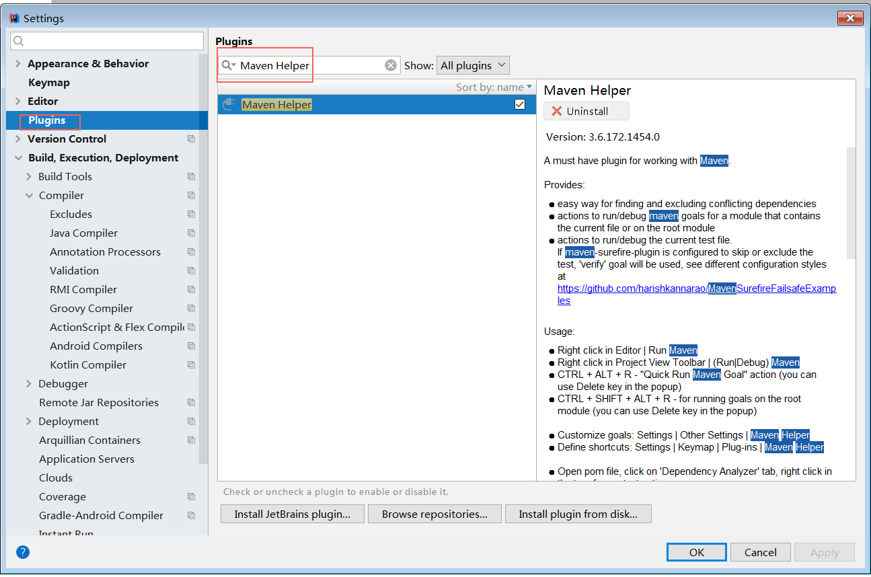The width and height of the screenshot is (871, 577).
Task: Click the red X icon on the Uninstall button
Action: (x=557, y=111)
